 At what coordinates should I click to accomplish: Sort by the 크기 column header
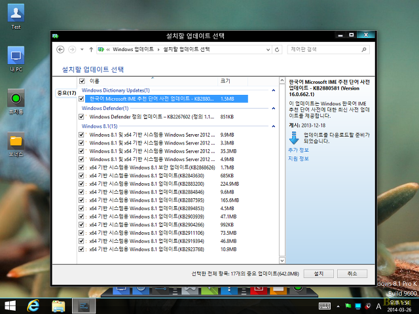click(x=233, y=81)
